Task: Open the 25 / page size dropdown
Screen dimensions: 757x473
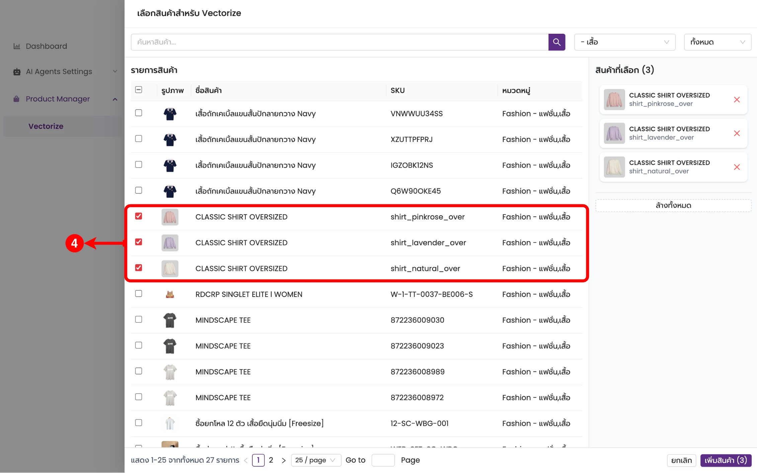Action: point(315,460)
